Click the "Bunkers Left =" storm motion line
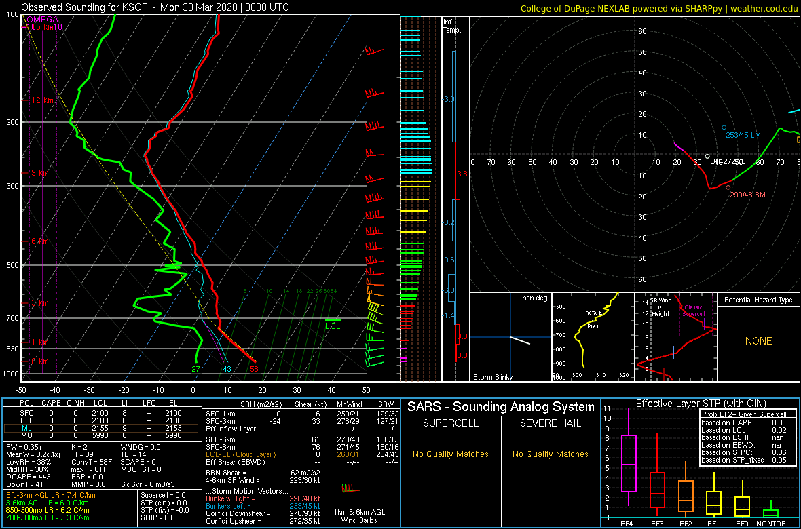The height and width of the screenshot is (529, 801). (x=263, y=505)
